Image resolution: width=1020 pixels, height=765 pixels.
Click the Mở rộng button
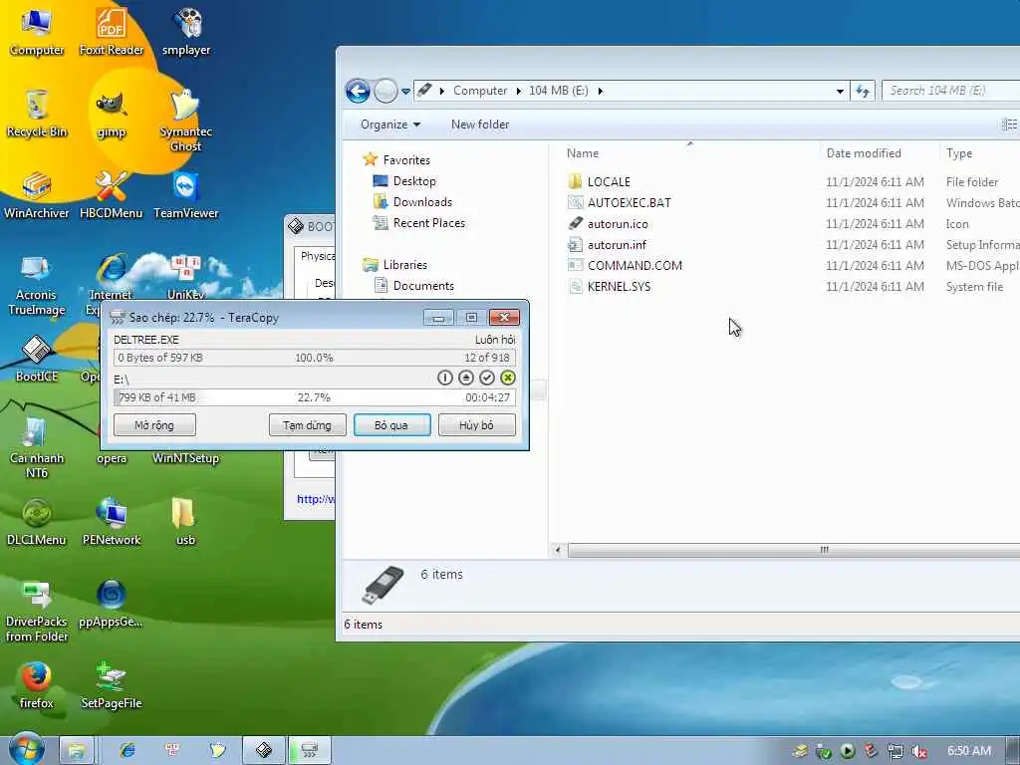coord(154,425)
